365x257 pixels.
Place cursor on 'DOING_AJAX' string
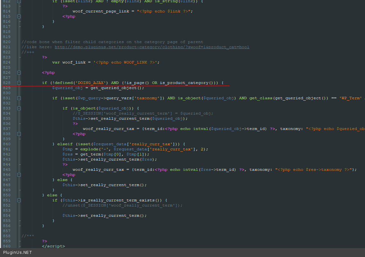[x=90, y=83]
